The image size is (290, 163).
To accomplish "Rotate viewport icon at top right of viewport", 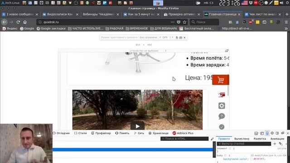I will click(227, 51).
